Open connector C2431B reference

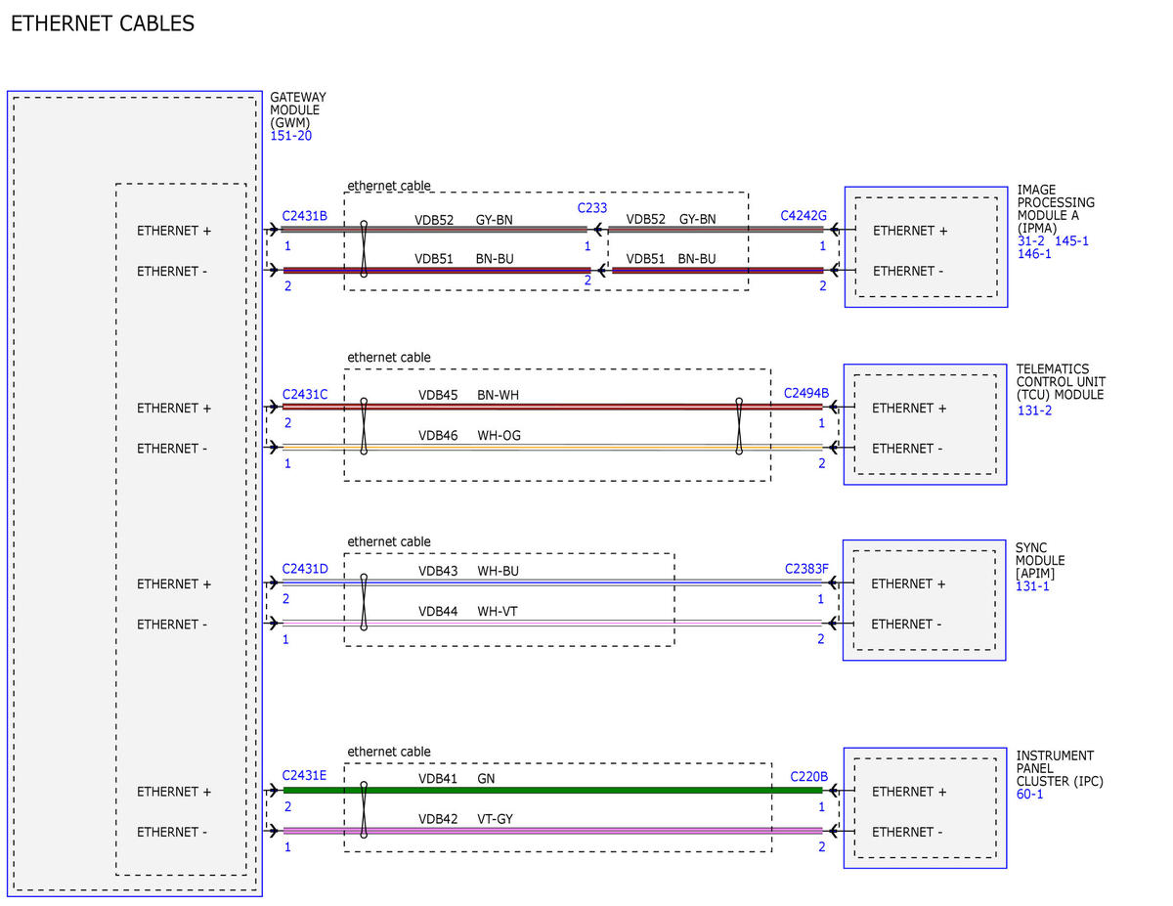click(305, 216)
